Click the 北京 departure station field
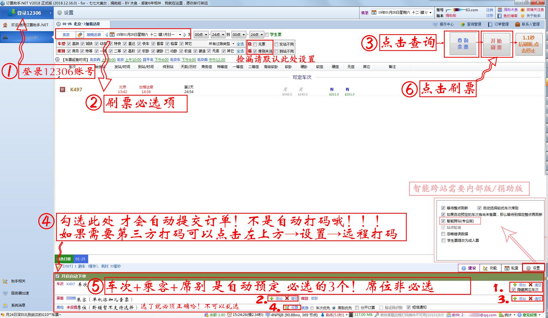 pyautogui.click(x=66, y=35)
